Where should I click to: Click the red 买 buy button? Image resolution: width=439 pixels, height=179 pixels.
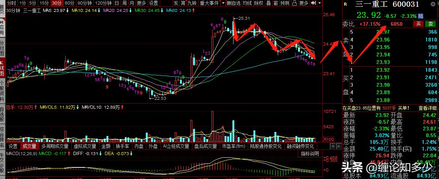click(x=418, y=24)
